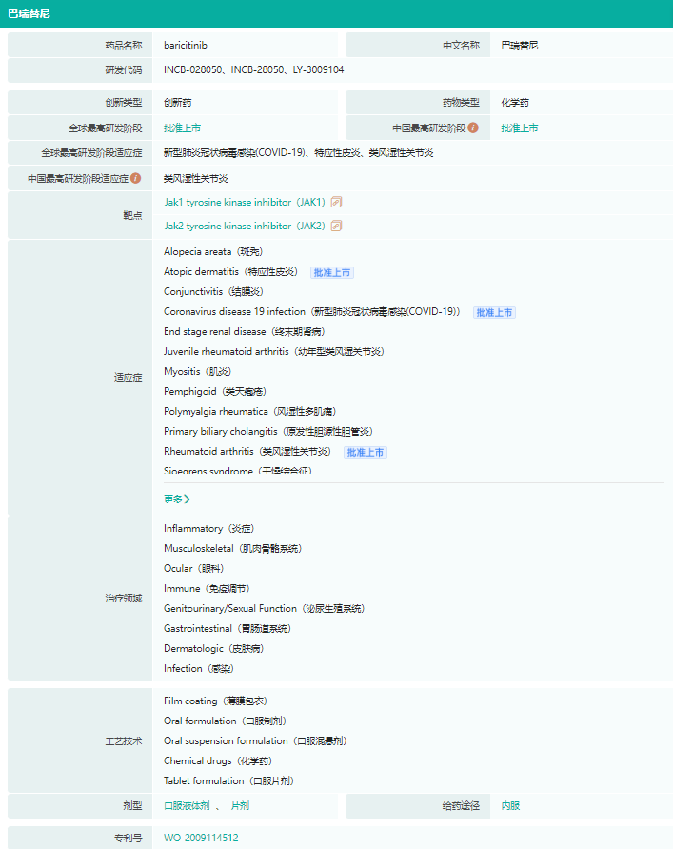This screenshot has width=673, height=849.
Task: Click the 内服 administration route link
Action: [510, 805]
